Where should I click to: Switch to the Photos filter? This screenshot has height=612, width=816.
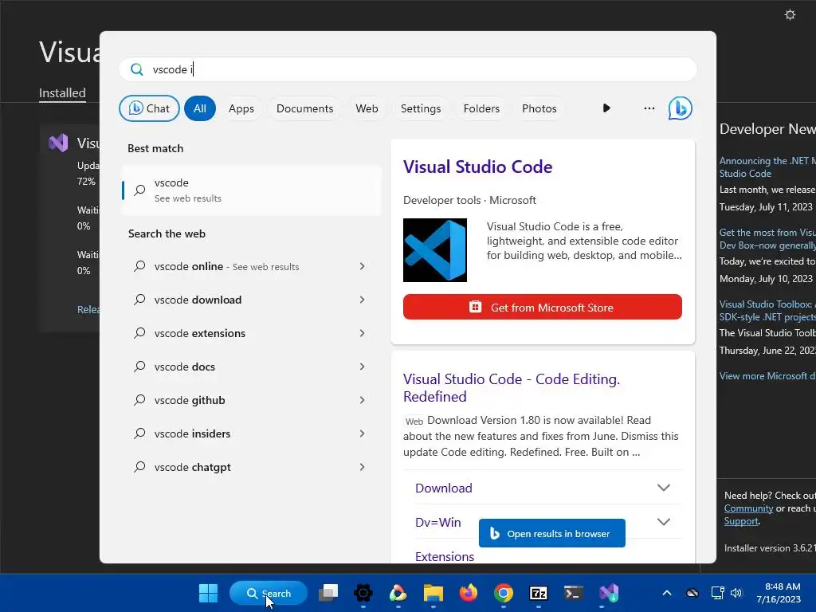click(x=539, y=108)
